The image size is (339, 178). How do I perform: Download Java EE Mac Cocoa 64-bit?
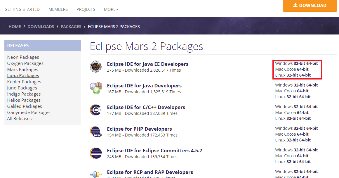tap(303, 69)
